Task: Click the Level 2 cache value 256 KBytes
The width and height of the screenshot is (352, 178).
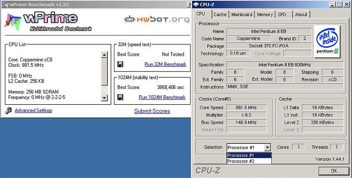Action: (323, 122)
